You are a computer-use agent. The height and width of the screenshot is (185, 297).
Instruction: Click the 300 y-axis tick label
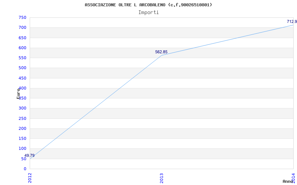point(22,108)
